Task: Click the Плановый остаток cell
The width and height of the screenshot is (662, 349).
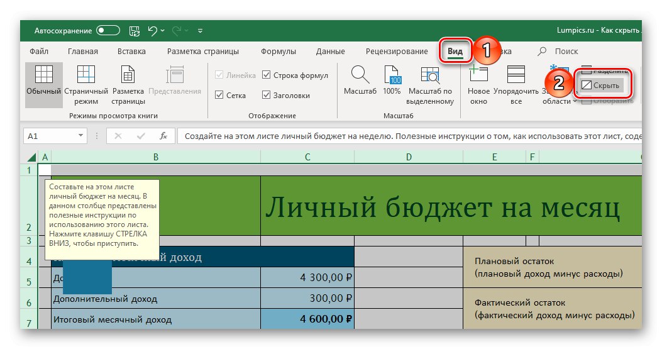Action: tap(552, 267)
